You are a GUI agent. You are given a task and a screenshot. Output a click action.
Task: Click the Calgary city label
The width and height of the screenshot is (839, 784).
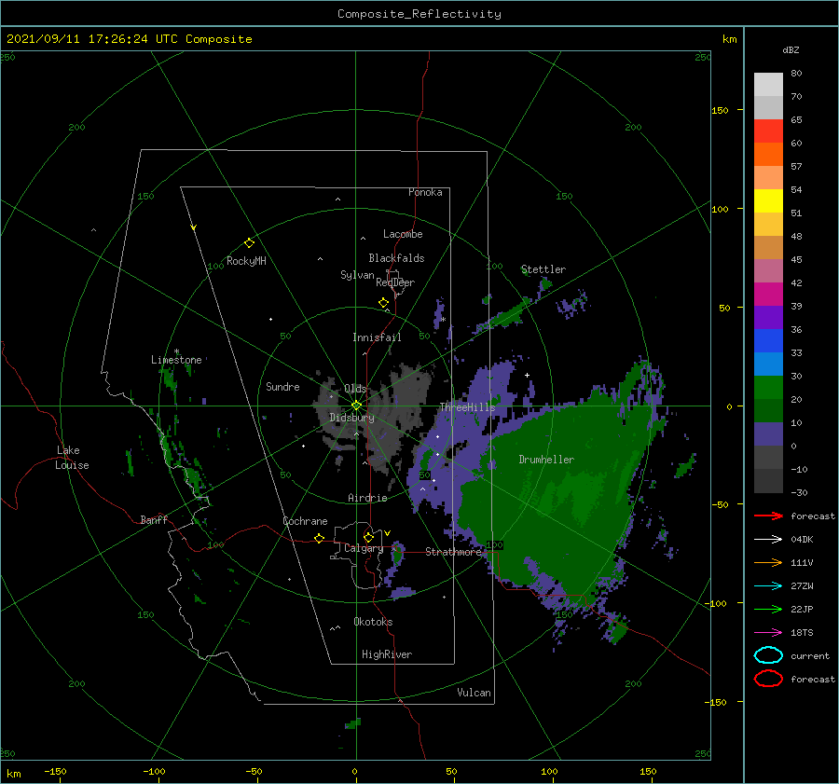pyautogui.click(x=364, y=548)
